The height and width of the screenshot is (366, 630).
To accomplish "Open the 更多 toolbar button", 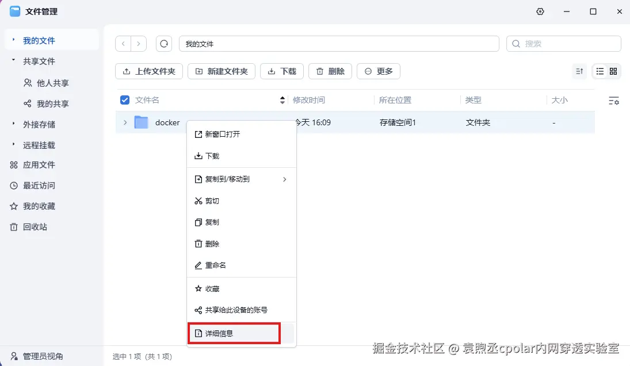I will tap(379, 71).
